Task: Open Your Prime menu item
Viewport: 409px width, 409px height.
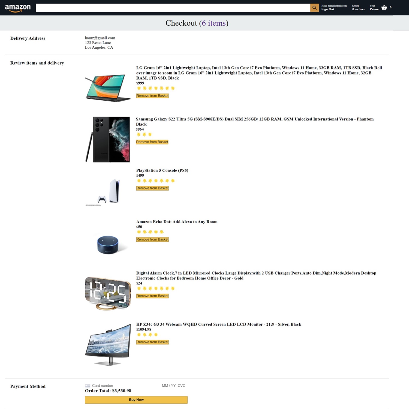Action: (x=374, y=7)
